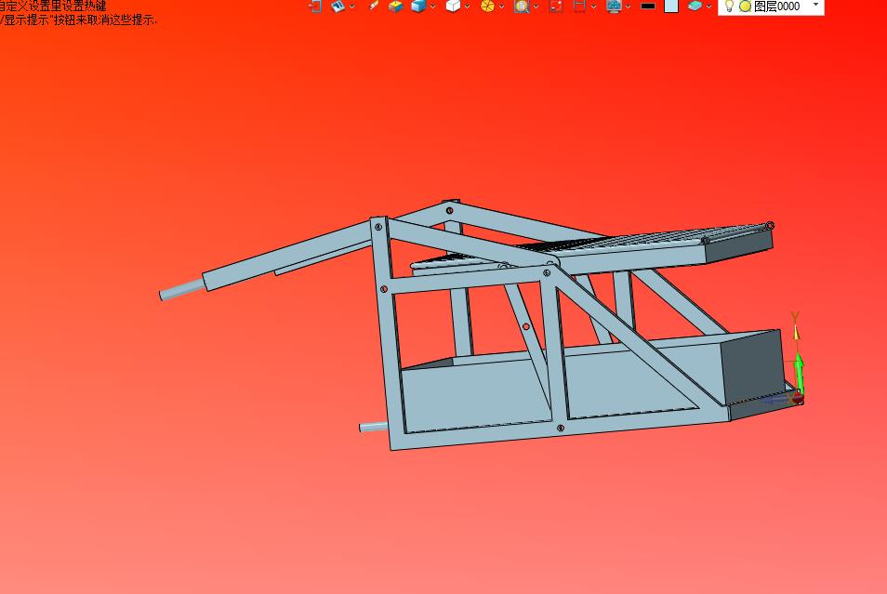Screen dimensions: 887x594
Task: Open the dropdown arrow beside the blue sheet icon
Action: (351, 7)
